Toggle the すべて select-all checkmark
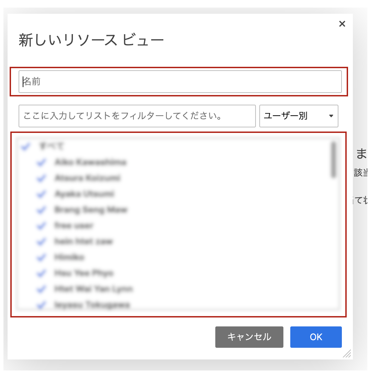The image size is (368, 376). pos(25,146)
